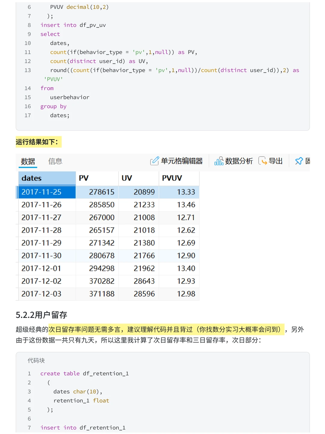
Task: Click the PV value 265157
Action: (x=97, y=230)
